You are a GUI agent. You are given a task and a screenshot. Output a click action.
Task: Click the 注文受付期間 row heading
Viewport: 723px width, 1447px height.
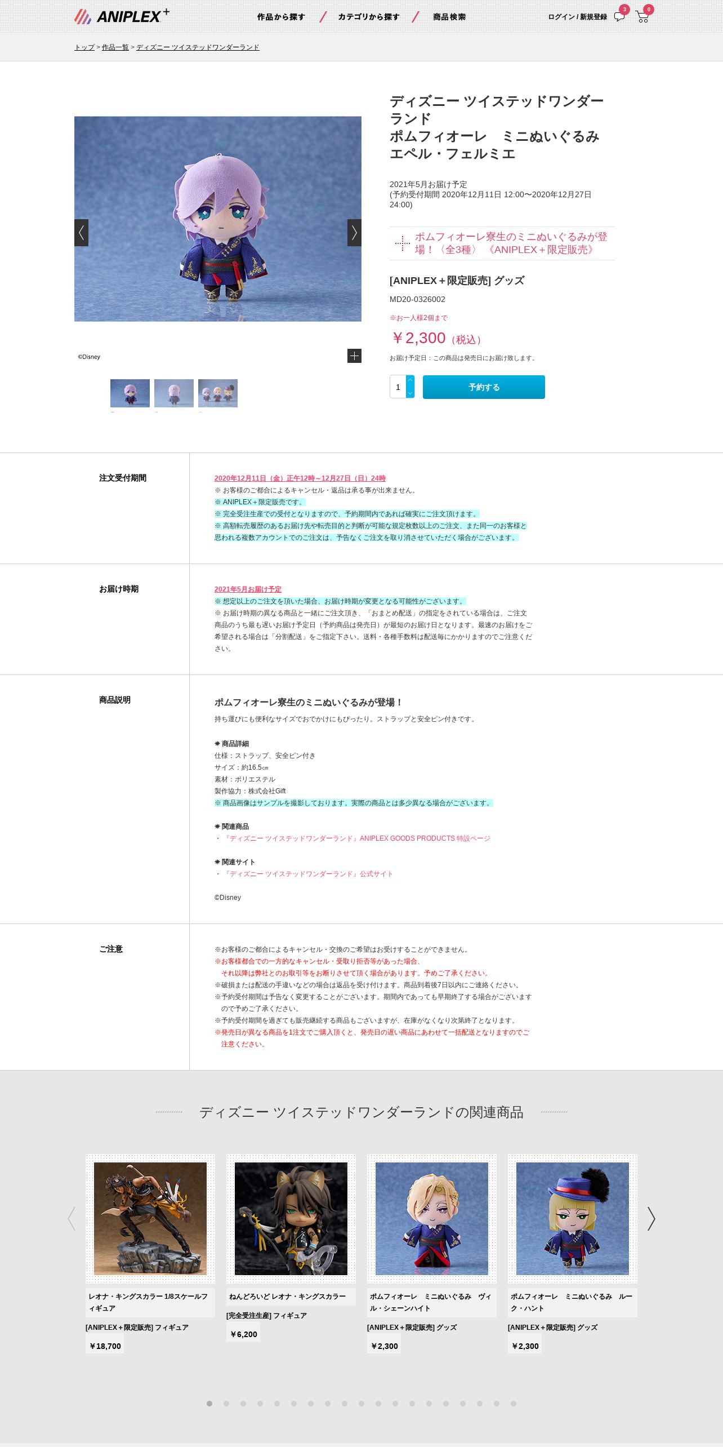[123, 478]
